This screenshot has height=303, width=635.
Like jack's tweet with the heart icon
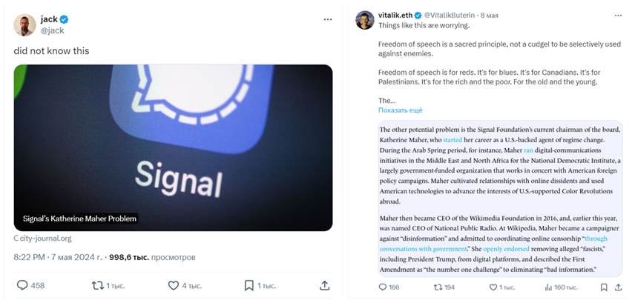pyautogui.click(x=174, y=285)
